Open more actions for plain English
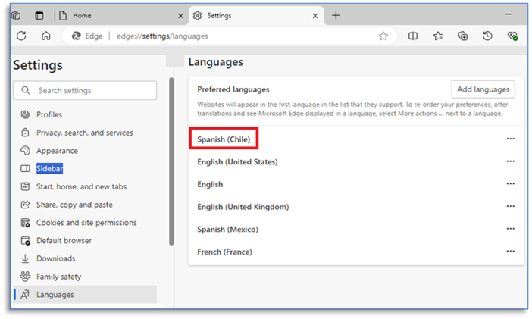This screenshot has height=319, width=532. point(510,183)
